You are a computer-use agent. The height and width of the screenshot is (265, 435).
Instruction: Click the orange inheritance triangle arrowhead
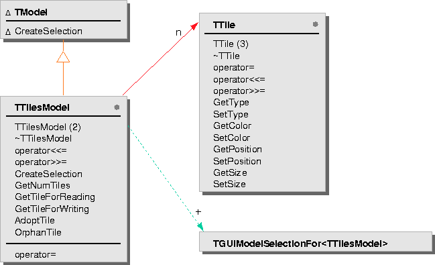coord(63,57)
